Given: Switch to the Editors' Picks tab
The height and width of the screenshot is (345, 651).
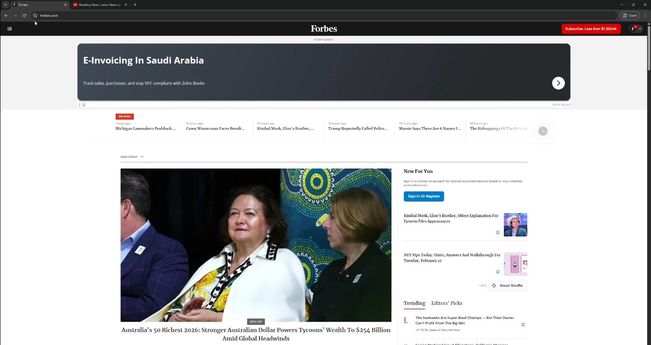Looking at the screenshot, I should click(447, 303).
